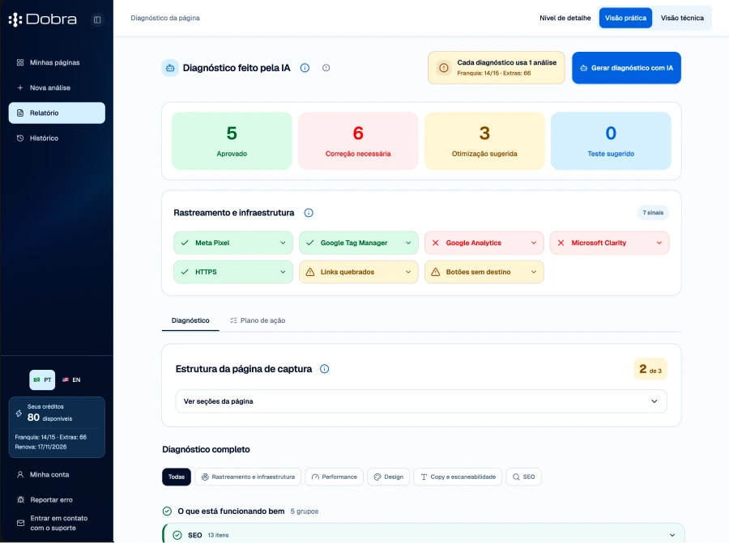The image size is (729, 543).
Task: Expand the HTTPS signal
Action: (233, 272)
